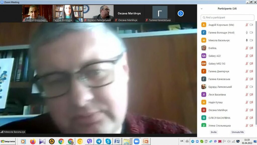Click the Invite button

214,132
